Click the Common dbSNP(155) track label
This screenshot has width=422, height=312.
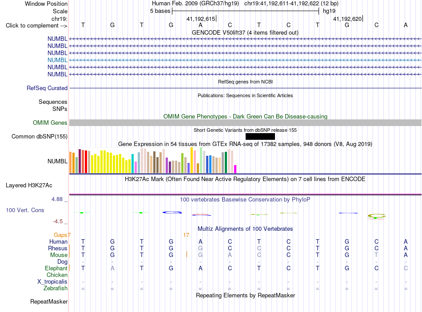click(x=39, y=136)
